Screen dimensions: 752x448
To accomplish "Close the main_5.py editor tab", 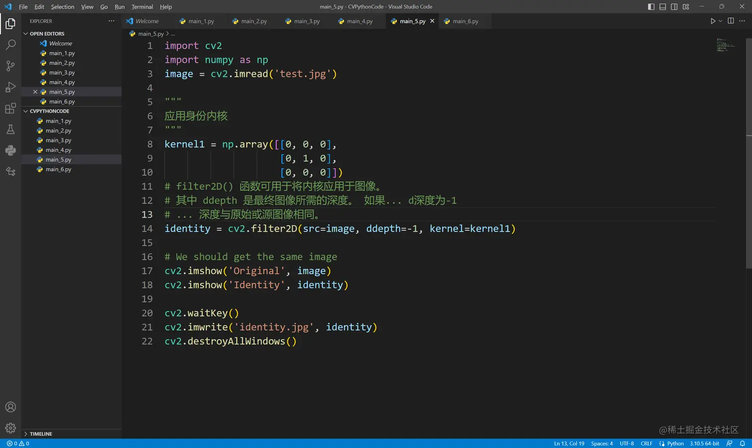I will 432,21.
